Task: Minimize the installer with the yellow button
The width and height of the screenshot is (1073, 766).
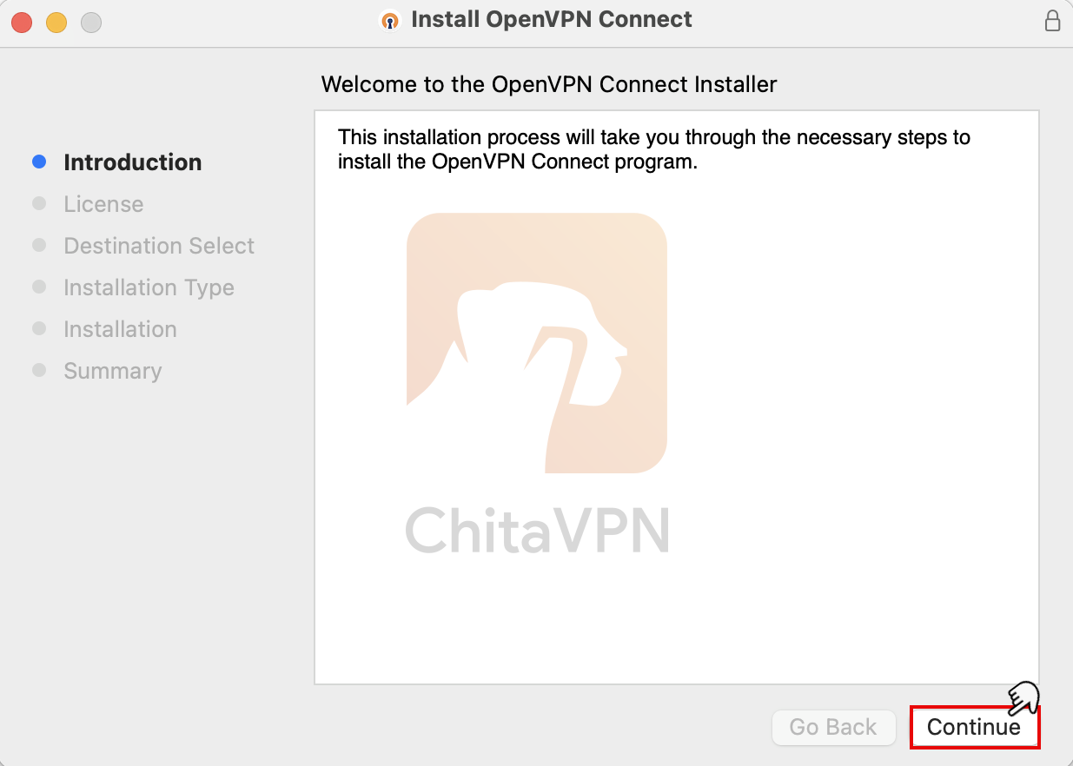Action: [x=56, y=23]
